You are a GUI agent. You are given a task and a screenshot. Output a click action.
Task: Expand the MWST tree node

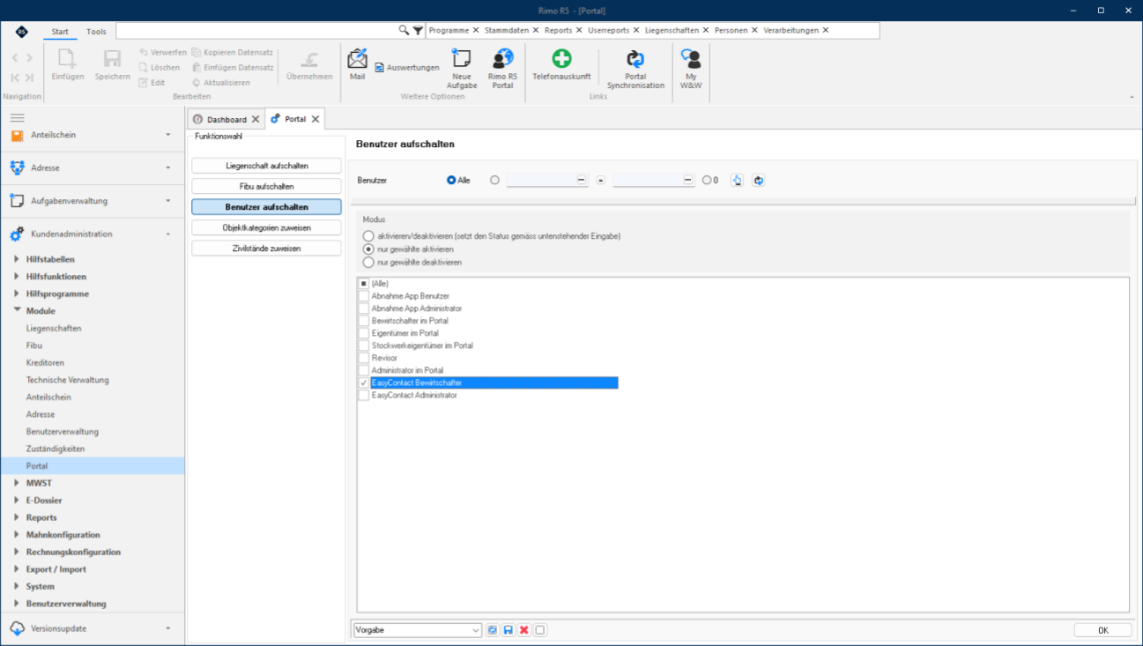(18, 483)
